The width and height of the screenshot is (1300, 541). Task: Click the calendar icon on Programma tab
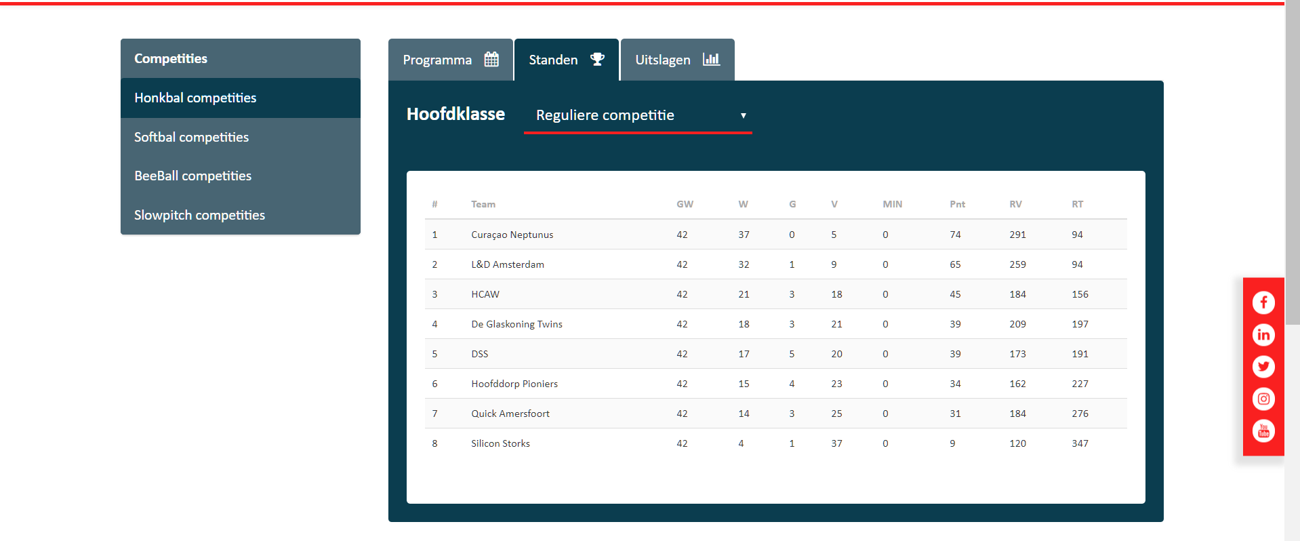pyautogui.click(x=491, y=60)
